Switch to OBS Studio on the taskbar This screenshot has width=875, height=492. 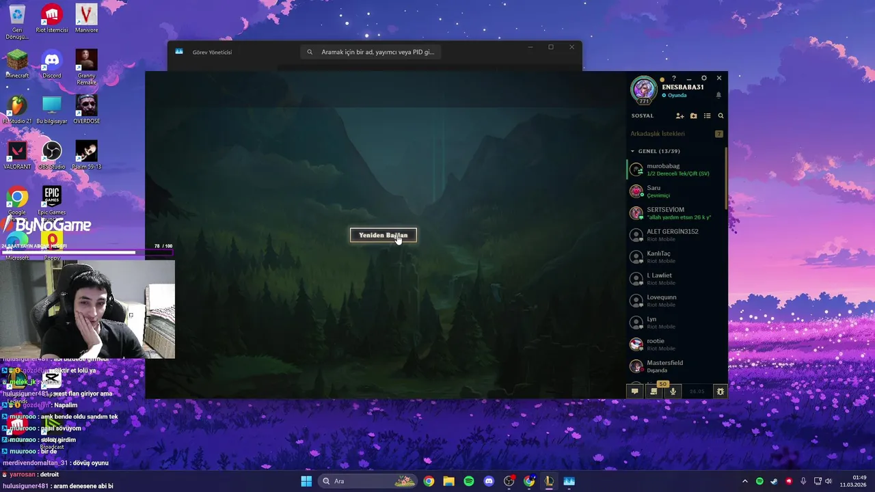(x=509, y=481)
